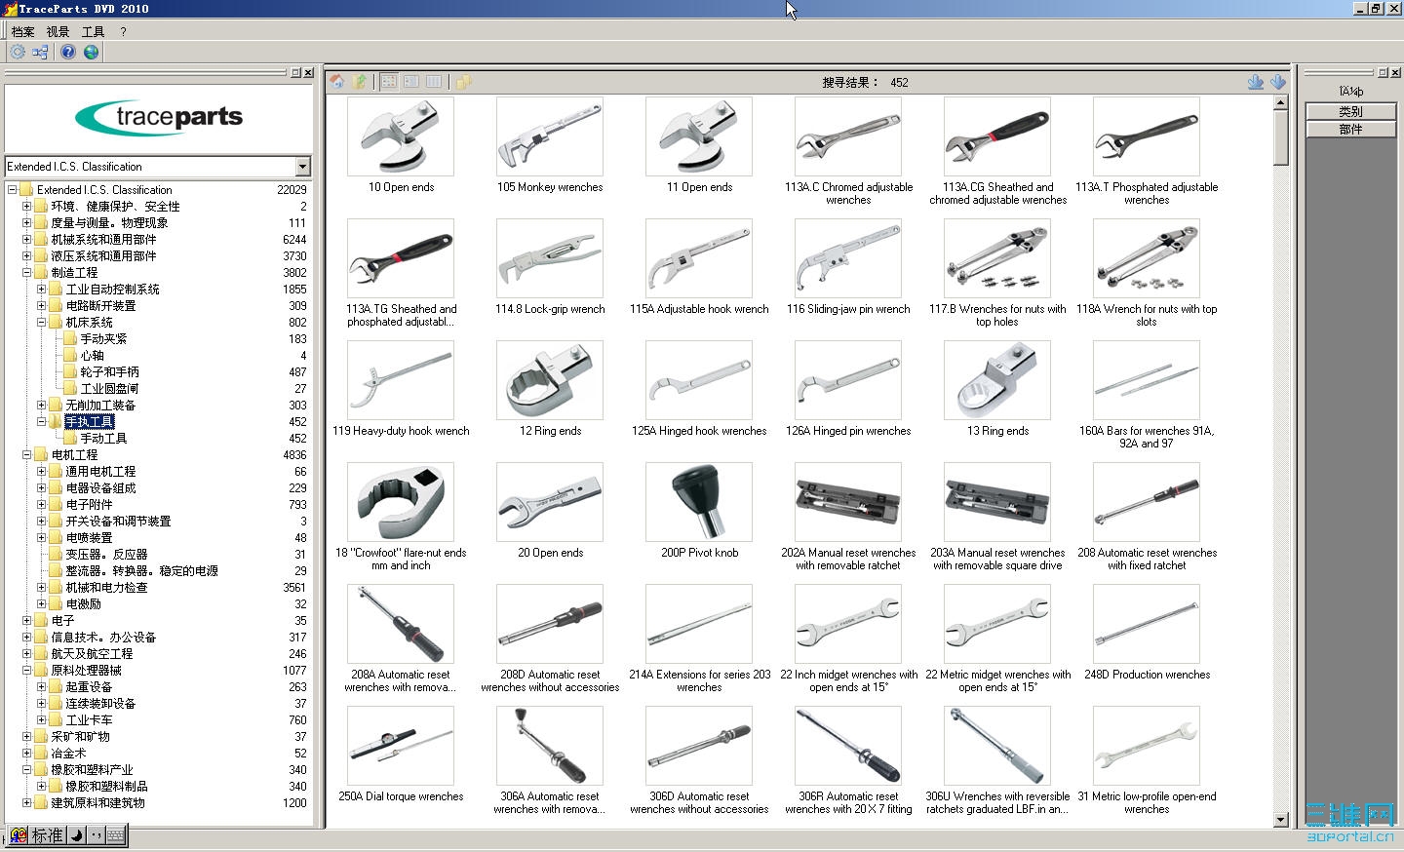Click the download-to-tray arrow icon

(x=1256, y=82)
